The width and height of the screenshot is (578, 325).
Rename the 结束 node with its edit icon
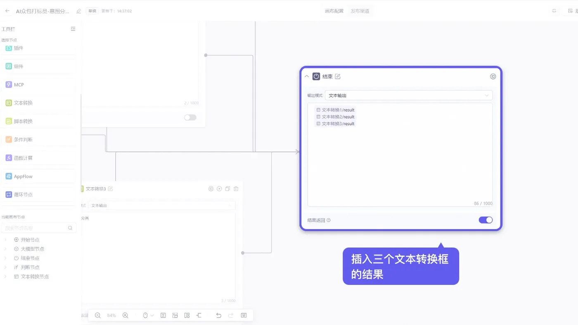(338, 76)
